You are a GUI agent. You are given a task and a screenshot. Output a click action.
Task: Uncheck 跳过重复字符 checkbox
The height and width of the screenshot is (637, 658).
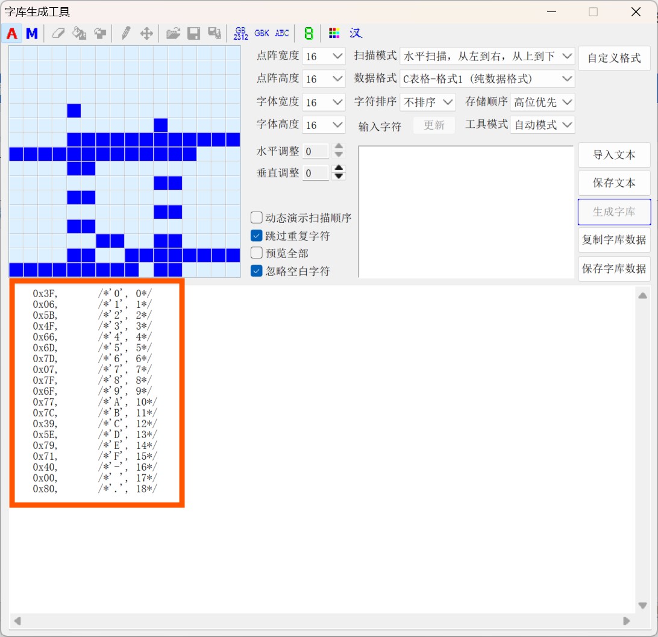(257, 236)
